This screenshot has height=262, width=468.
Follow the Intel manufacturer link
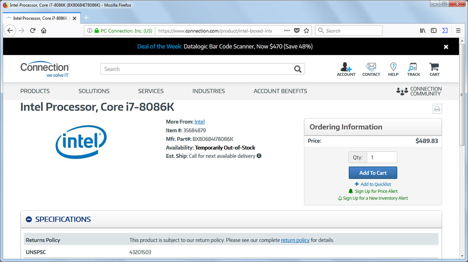click(x=200, y=122)
